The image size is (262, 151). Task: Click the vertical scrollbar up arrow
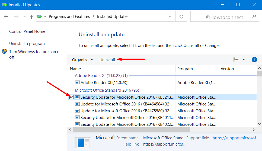click(x=259, y=68)
